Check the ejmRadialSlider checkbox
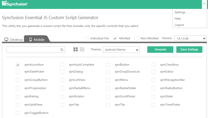The height and width of the screenshot is (118, 208). click(x=108, y=88)
